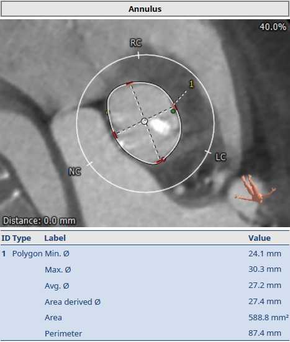Select the Perimeter 87.4 mm row
This screenshot has height=342, width=290.
[x=145, y=333]
